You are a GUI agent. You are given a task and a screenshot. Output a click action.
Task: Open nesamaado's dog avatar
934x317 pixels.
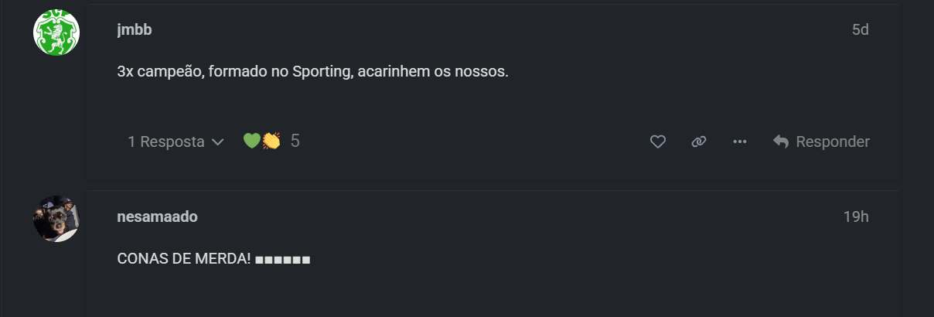coord(56,219)
